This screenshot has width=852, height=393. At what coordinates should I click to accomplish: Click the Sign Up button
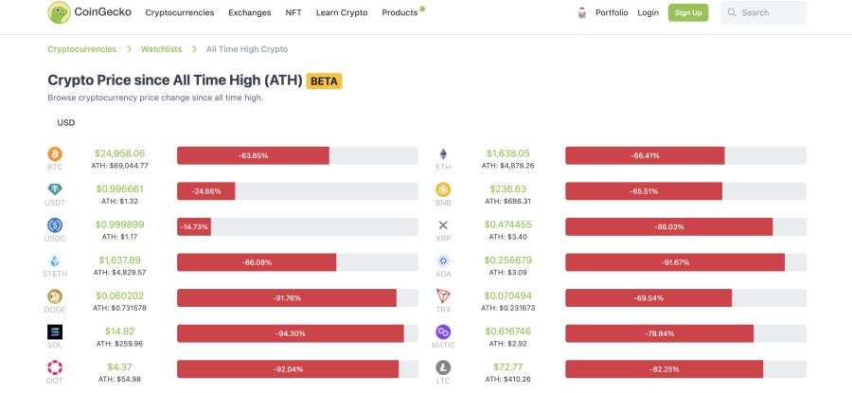pyautogui.click(x=688, y=12)
